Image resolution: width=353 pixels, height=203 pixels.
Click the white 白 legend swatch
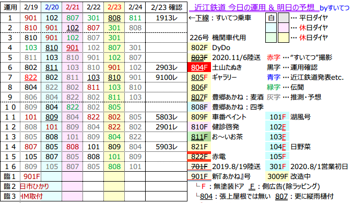[x=271, y=18]
